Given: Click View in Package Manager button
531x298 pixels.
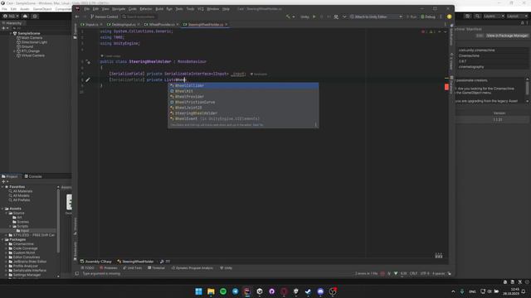Looking at the screenshot, I should coord(507,36).
